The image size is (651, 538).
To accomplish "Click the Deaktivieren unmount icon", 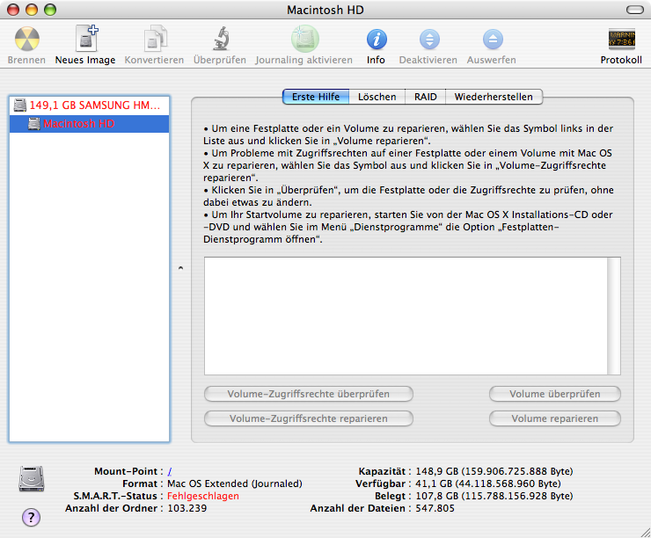I will pyautogui.click(x=429, y=40).
